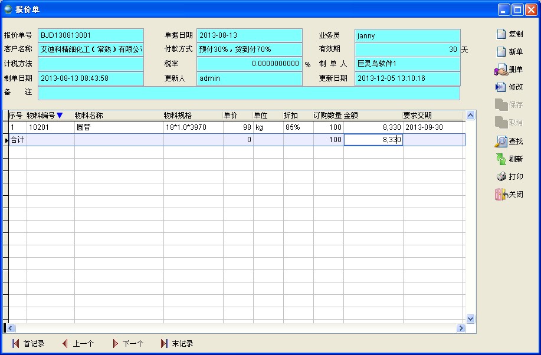Refresh the form with 刷新
Image resolution: width=541 pixels, height=355 pixels.
coord(501,159)
